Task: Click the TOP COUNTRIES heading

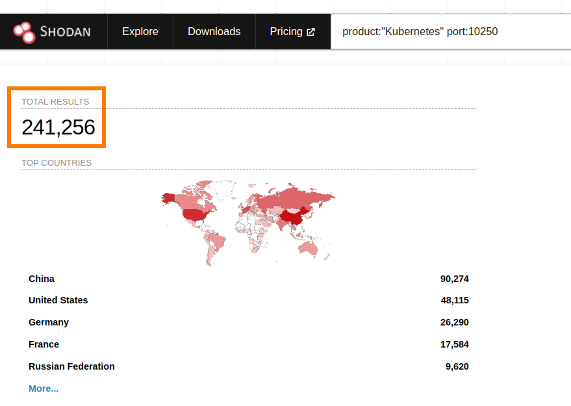Action: 57,163
